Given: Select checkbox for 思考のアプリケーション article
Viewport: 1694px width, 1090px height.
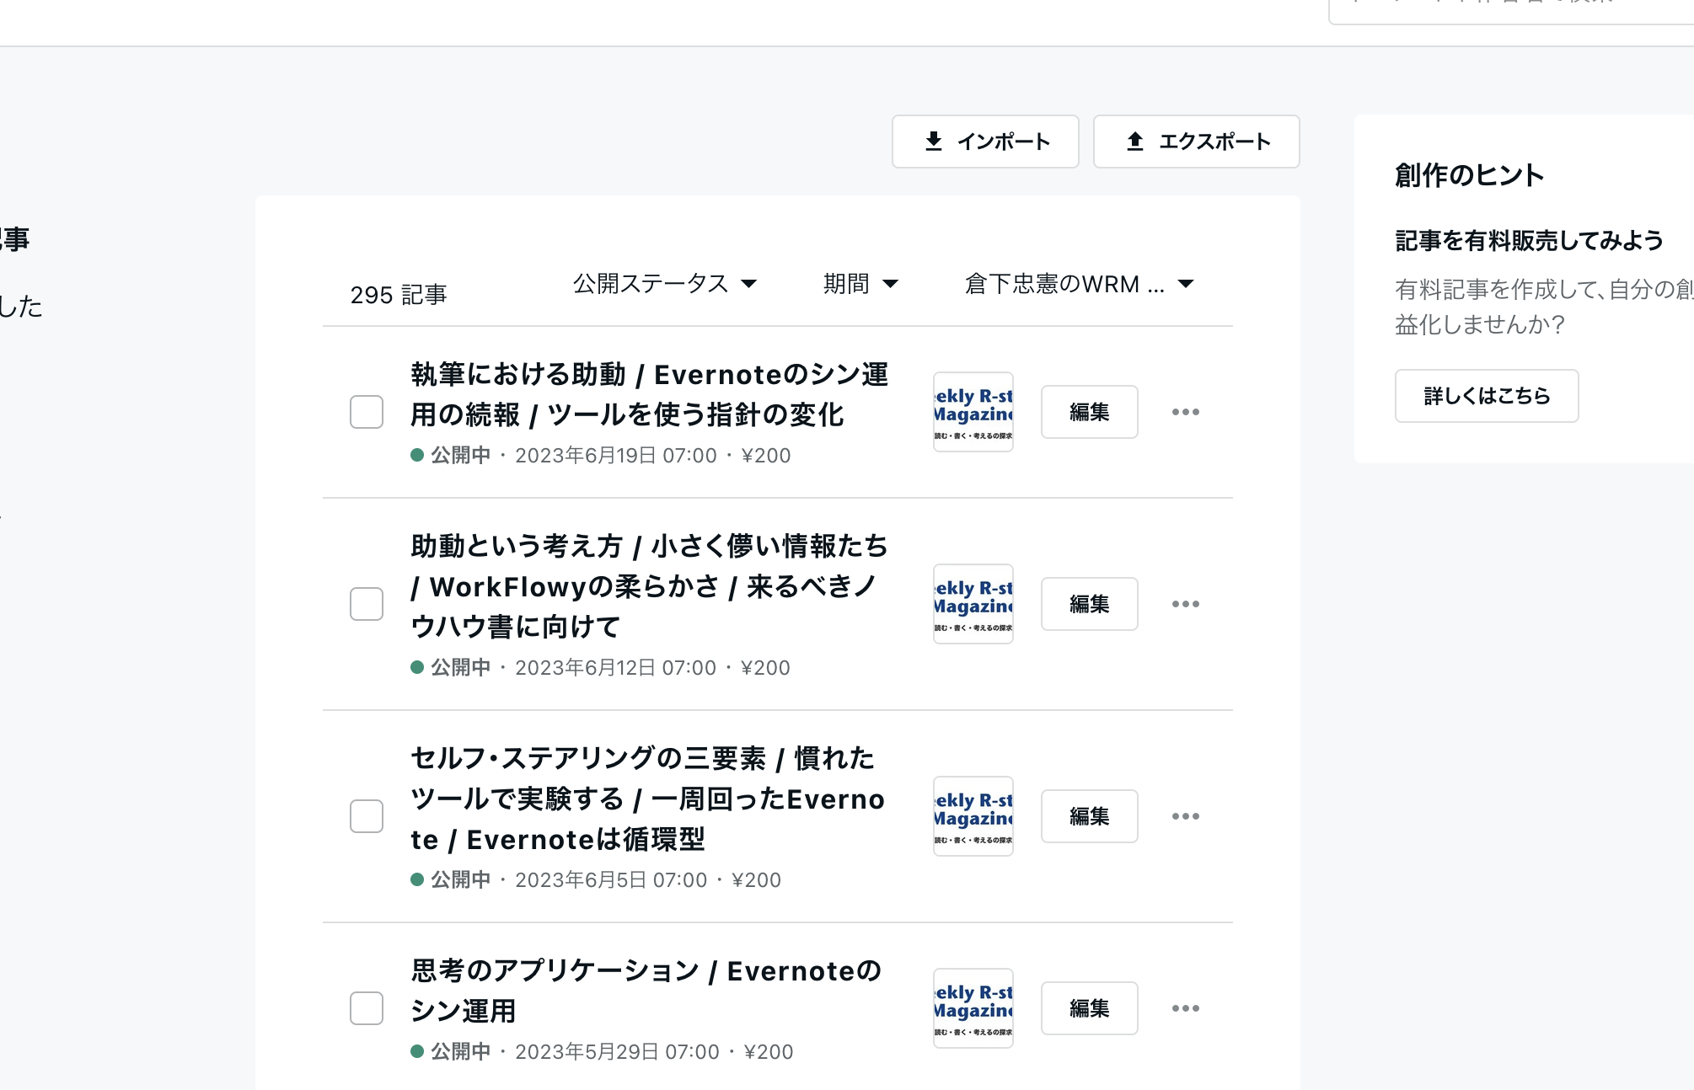Looking at the screenshot, I should pyautogui.click(x=366, y=1008).
